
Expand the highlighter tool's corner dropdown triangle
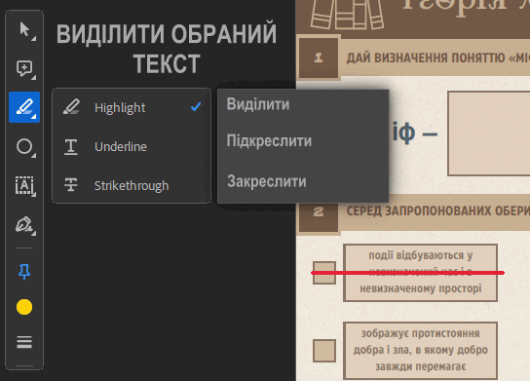coord(34,117)
